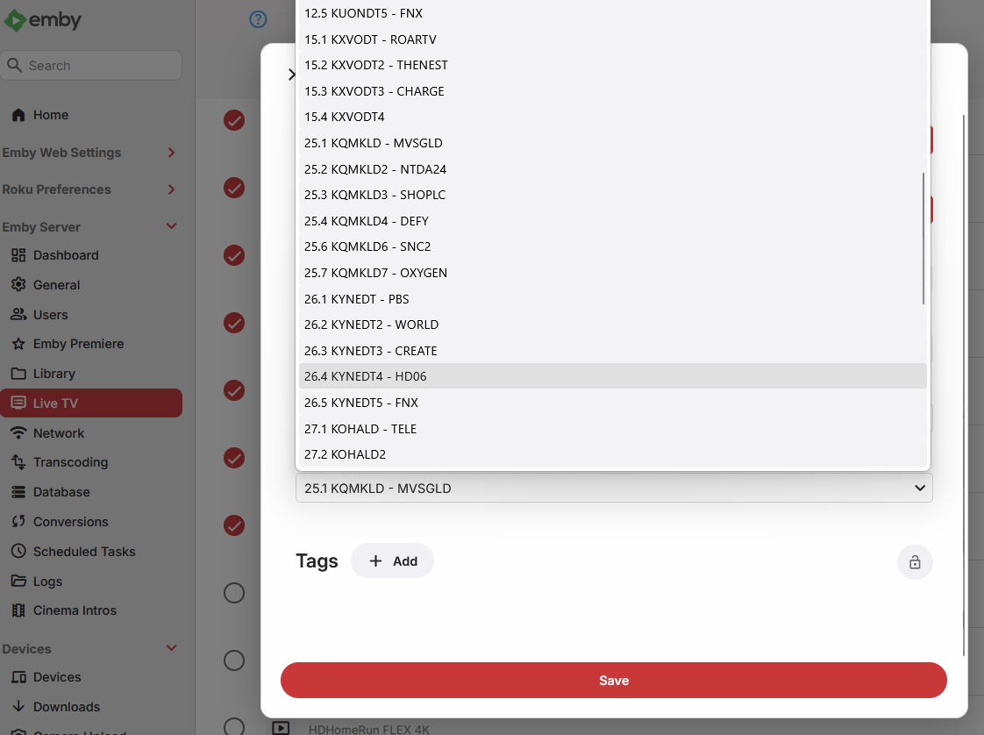Click the search magnifier icon
This screenshot has width=984, height=735.
pos(14,65)
